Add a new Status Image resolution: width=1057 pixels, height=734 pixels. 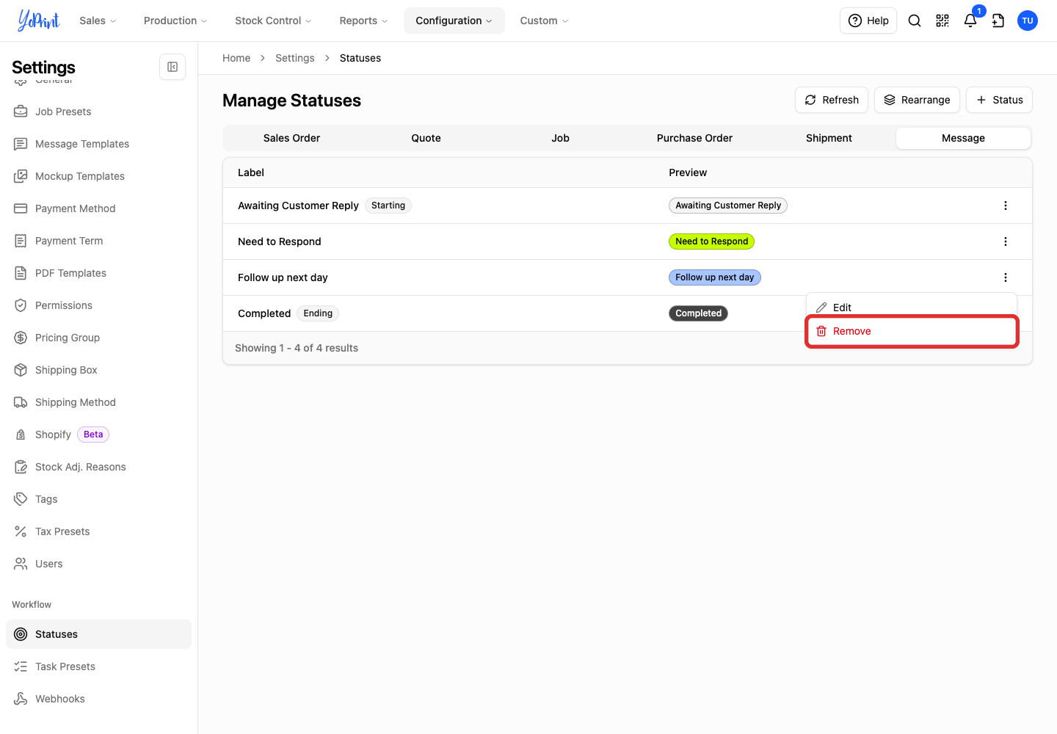point(999,100)
